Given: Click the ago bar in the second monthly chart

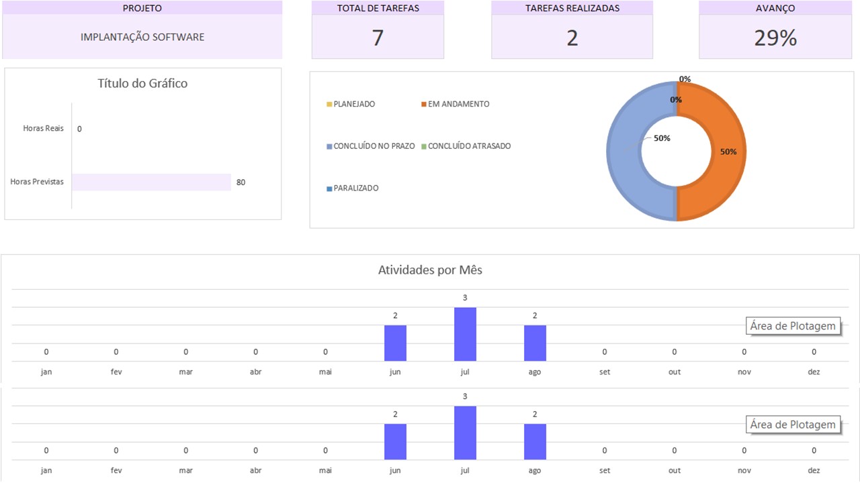Looking at the screenshot, I should click(x=535, y=441).
